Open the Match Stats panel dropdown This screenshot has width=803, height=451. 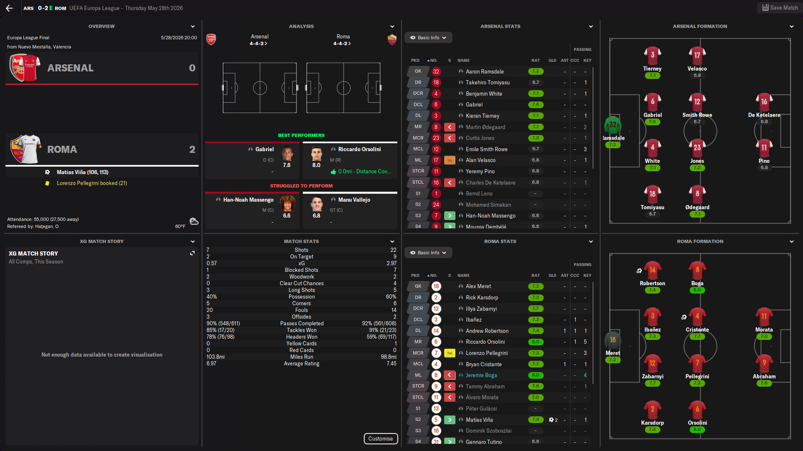click(392, 241)
